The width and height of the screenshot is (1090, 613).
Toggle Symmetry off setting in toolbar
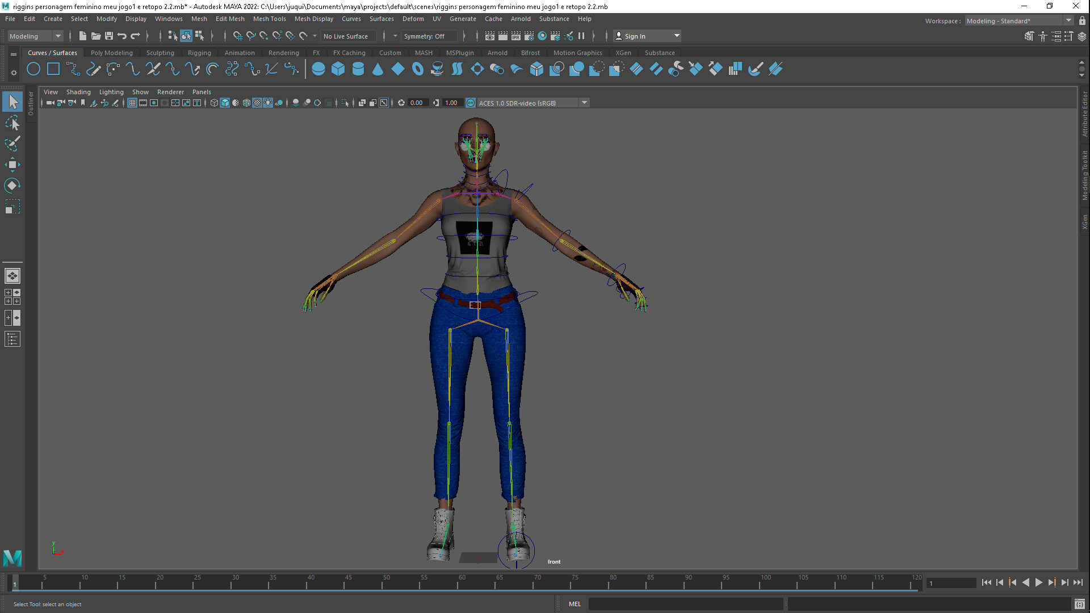tap(429, 36)
